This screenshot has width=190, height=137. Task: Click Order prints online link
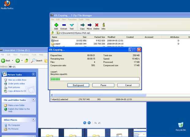(x=16, y=84)
